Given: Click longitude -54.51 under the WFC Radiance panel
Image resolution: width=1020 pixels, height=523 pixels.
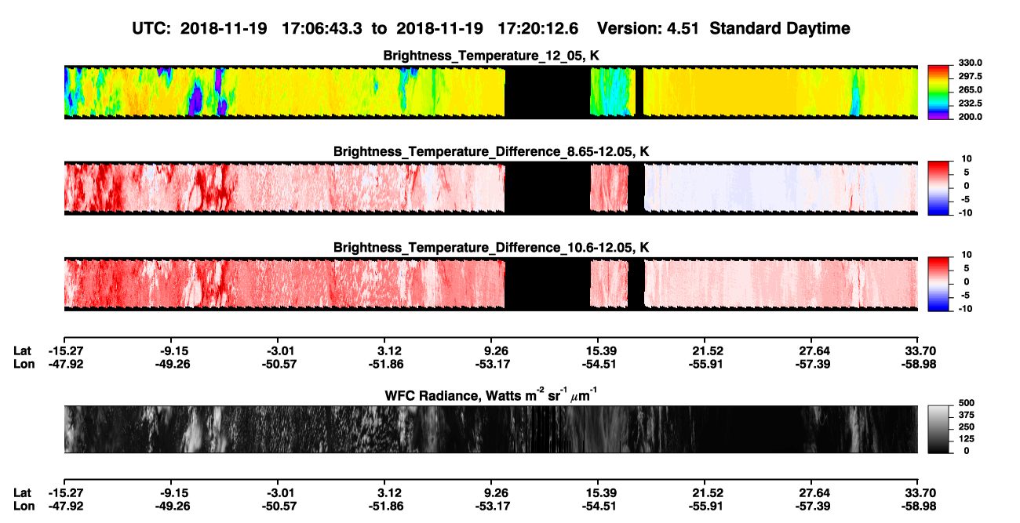Looking at the screenshot, I should pyautogui.click(x=598, y=506).
